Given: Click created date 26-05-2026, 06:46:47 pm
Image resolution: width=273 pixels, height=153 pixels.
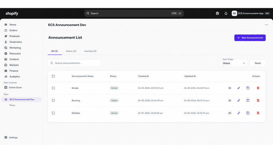Looking at the screenshot, I should (151, 100).
